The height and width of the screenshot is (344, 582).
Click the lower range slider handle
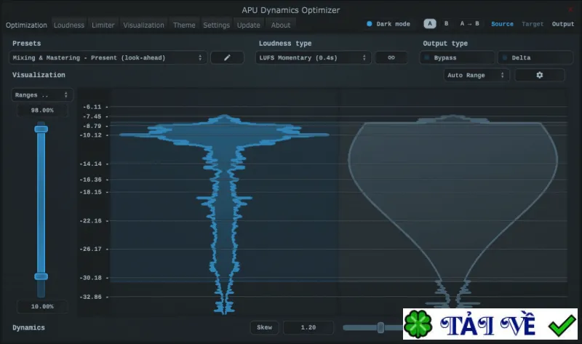coord(41,276)
